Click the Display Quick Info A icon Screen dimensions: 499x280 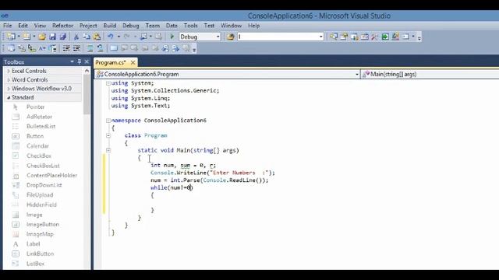click(42, 48)
